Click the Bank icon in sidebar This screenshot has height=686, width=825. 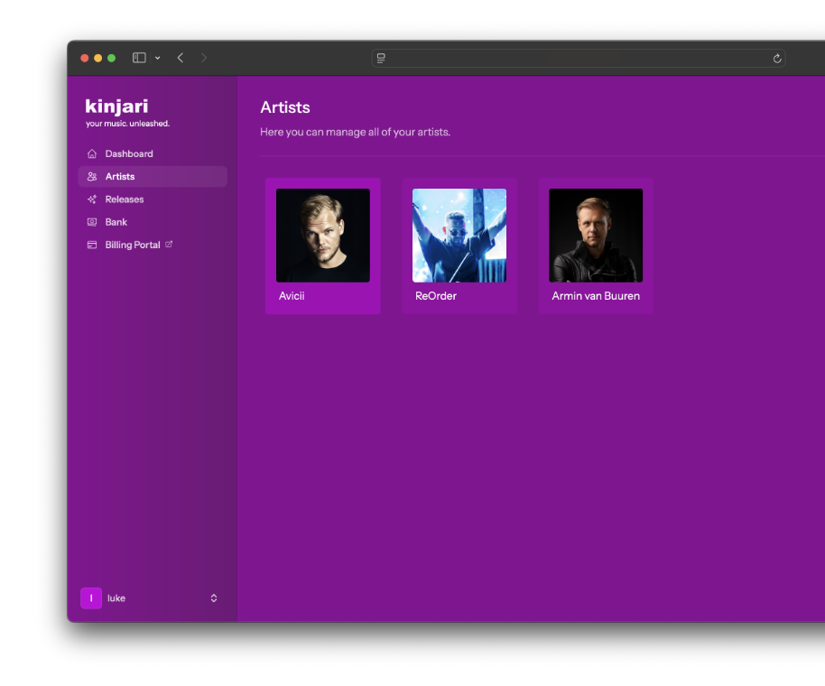92,222
